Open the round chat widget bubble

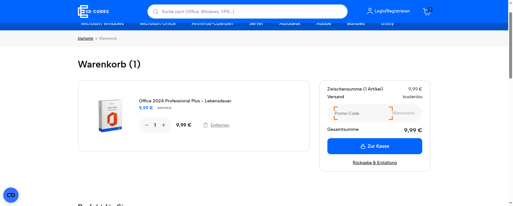11,195
